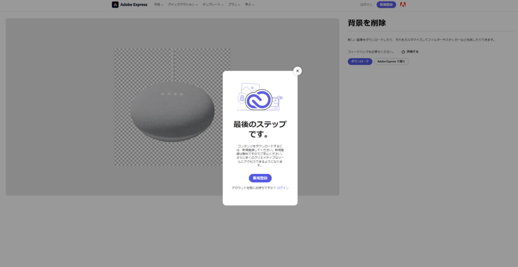Click the red Adobe logo icon
The width and height of the screenshot is (518, 267).
click(403, 5)
